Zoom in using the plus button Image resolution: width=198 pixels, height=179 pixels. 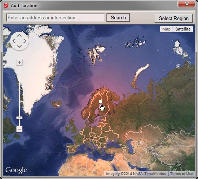(19, 62)
